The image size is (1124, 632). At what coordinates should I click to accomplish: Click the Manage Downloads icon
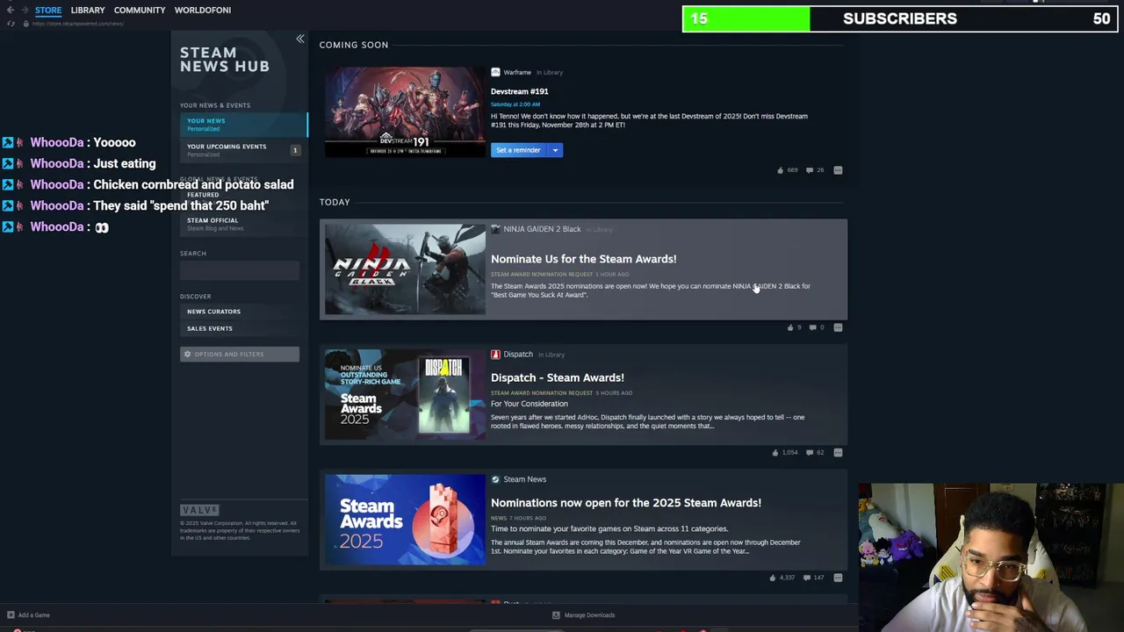pyautogui.click(x=556, y=615)
